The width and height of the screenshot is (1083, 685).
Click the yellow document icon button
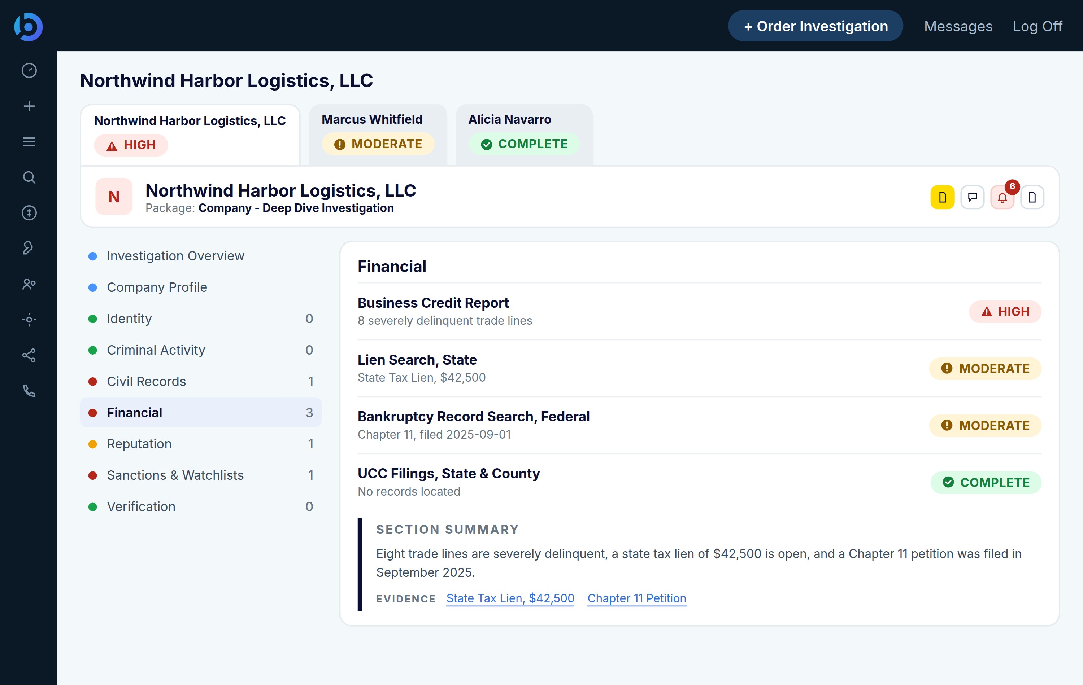pyautogui.click(x=942, y=197)
